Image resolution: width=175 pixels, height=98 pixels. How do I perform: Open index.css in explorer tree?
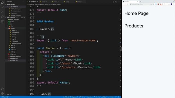pos(14,50)
